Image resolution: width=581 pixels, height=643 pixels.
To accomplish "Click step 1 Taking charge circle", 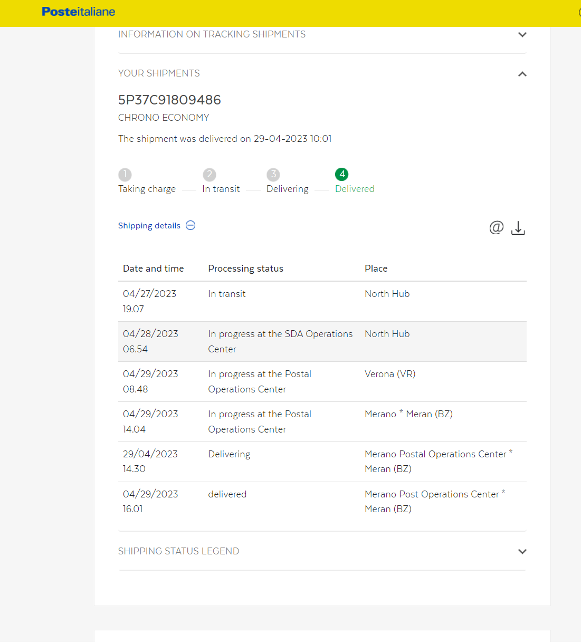I will click(125, 174).
